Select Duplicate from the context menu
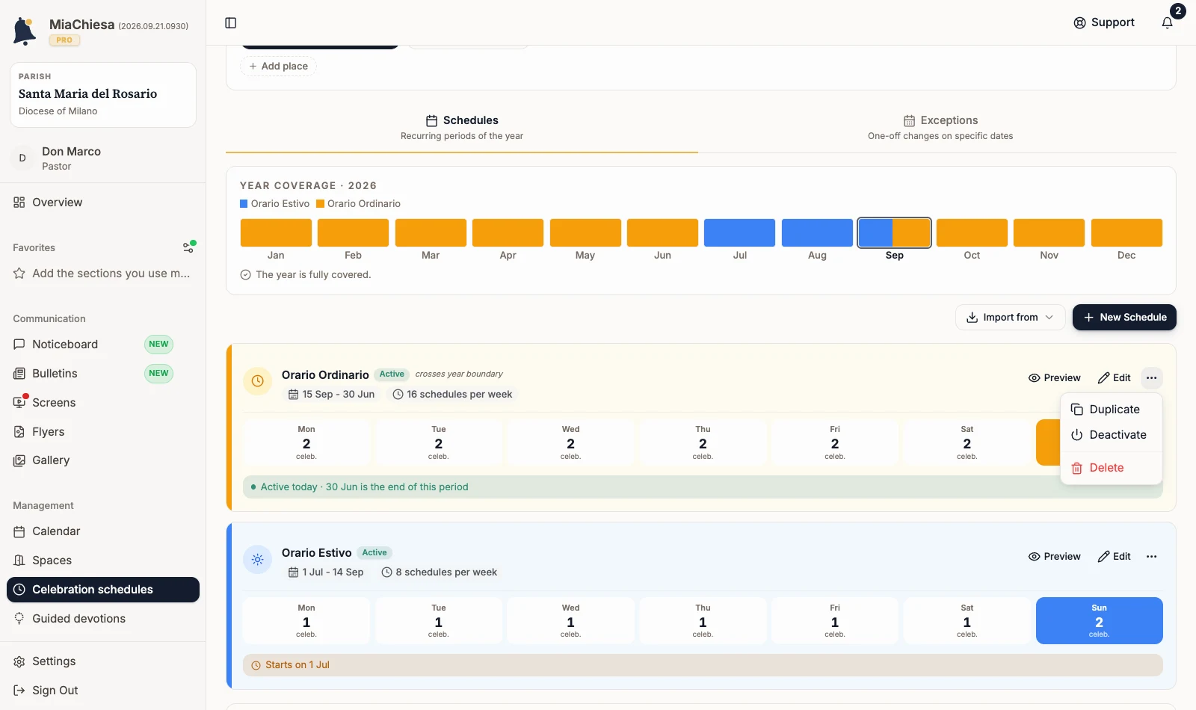The width and height of the screenshot is (1196, 710). tap(1111, 410)
